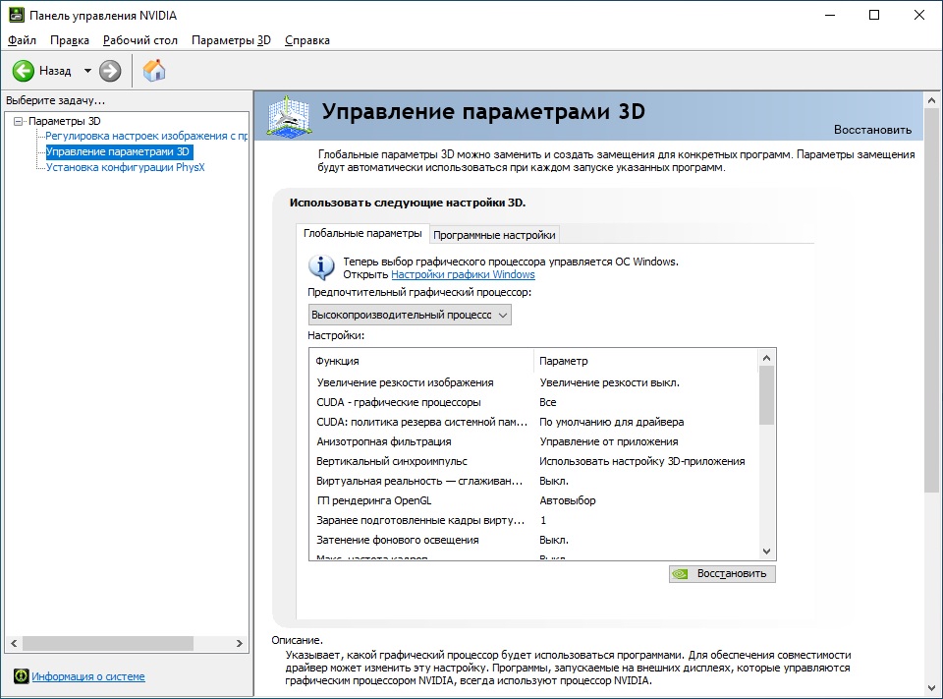The image size is (943, 699).
Task: Click task tree scroll left arrow
Action: (14, 643)
